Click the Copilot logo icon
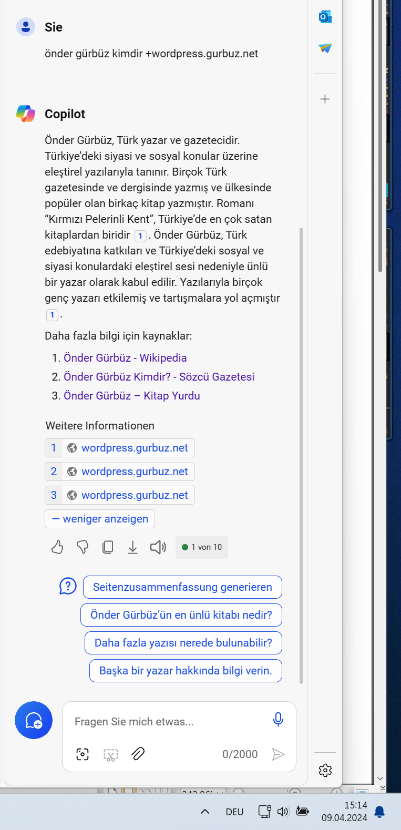Viewport: 401px width, 830px height. click(26, 114)
